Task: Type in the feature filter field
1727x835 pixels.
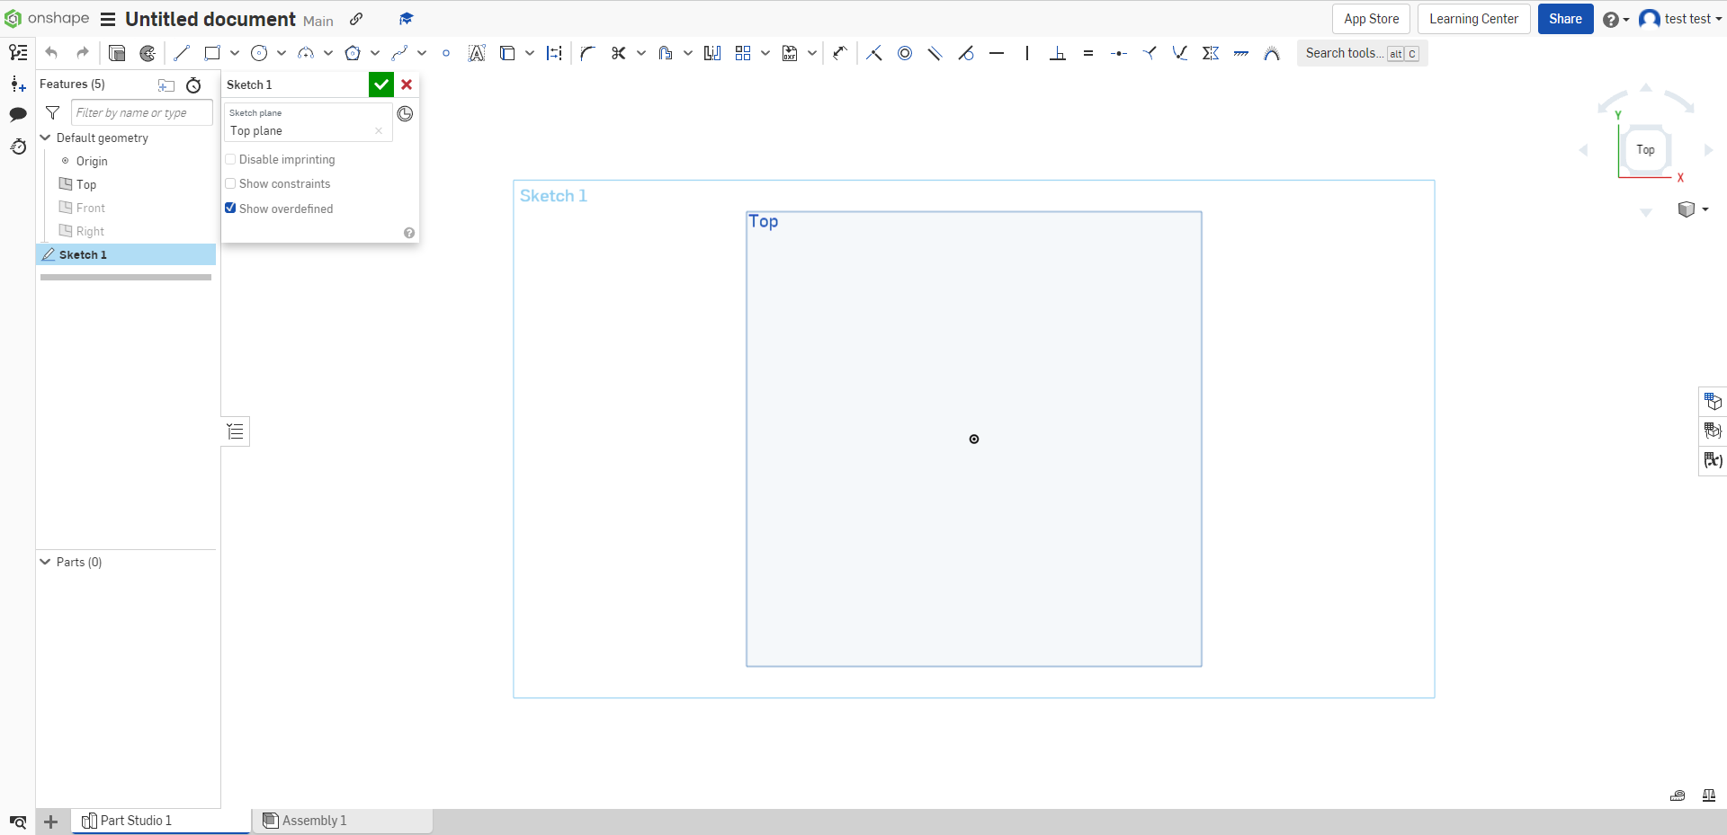Action: pyautogui.click(x=140, y=112)
